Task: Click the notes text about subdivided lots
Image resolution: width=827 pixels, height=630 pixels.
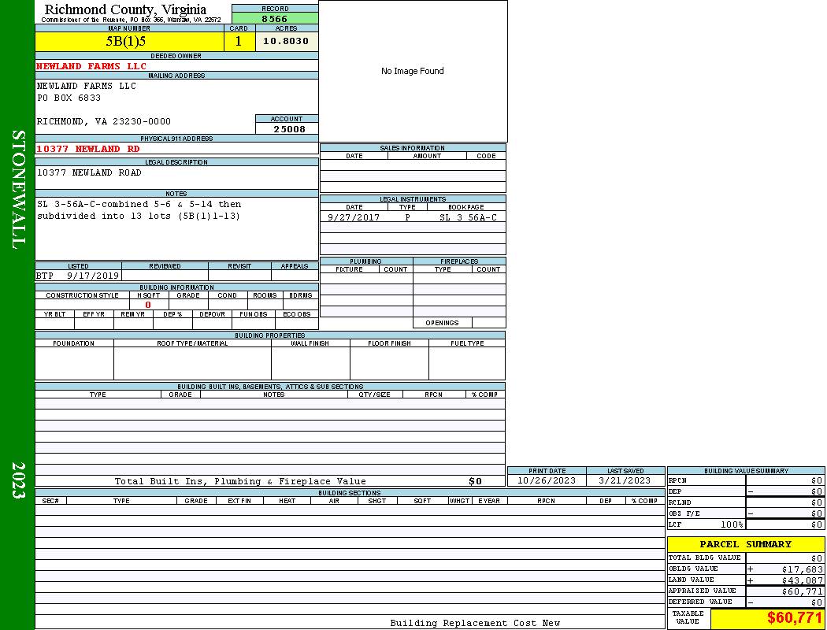Action: coord(139,209)
